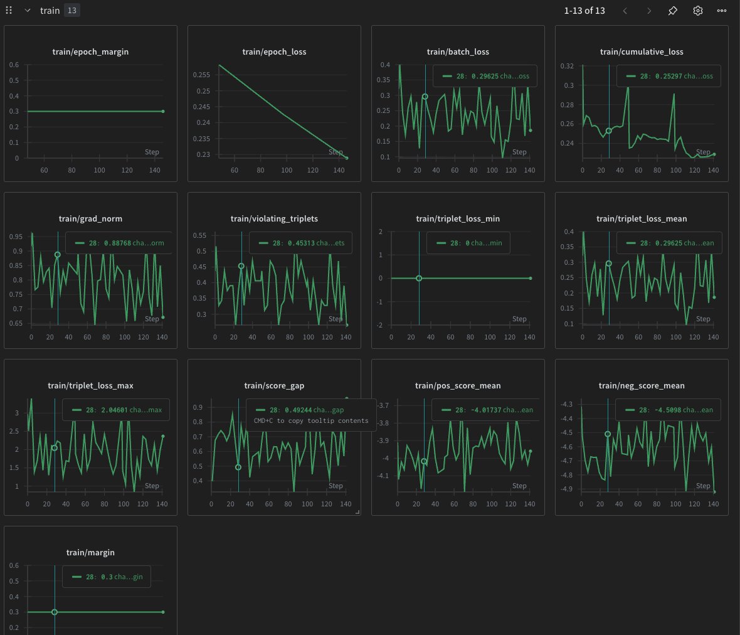Click the train/score_gap chart title
740x635 pixels.
(x=274, y=385)
